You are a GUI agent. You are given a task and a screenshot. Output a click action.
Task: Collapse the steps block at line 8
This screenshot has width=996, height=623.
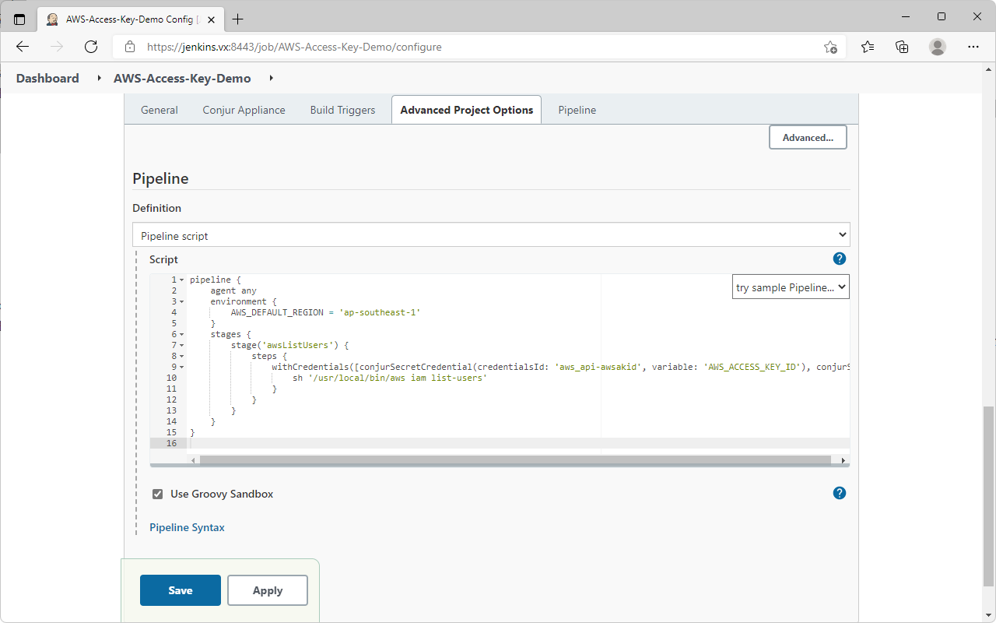(x=181, y=356)
